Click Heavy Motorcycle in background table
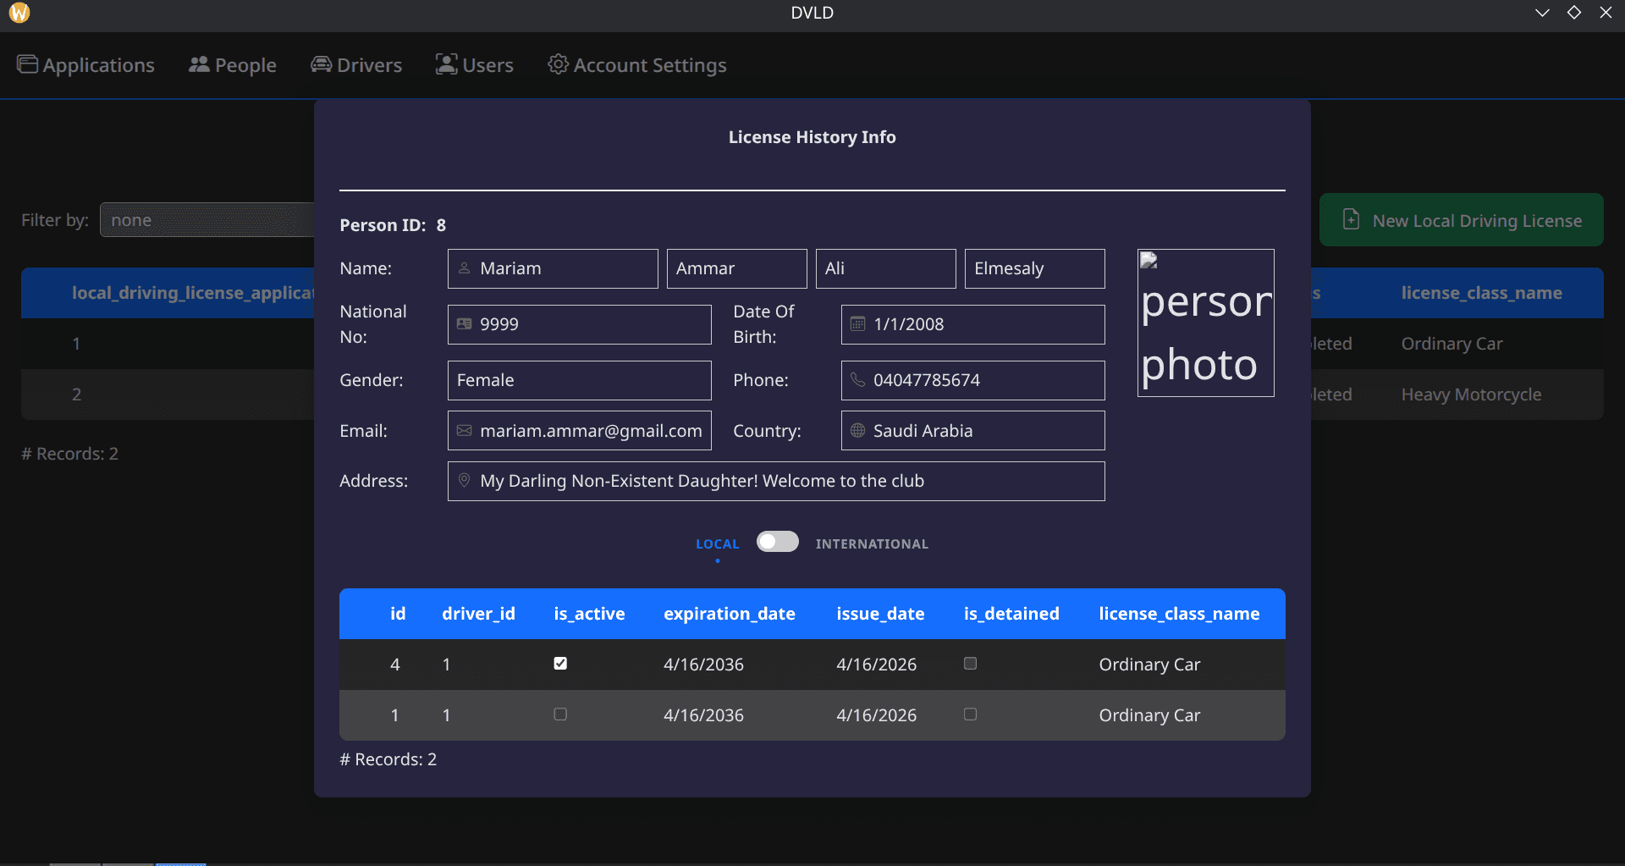 tap(1471, 394)
